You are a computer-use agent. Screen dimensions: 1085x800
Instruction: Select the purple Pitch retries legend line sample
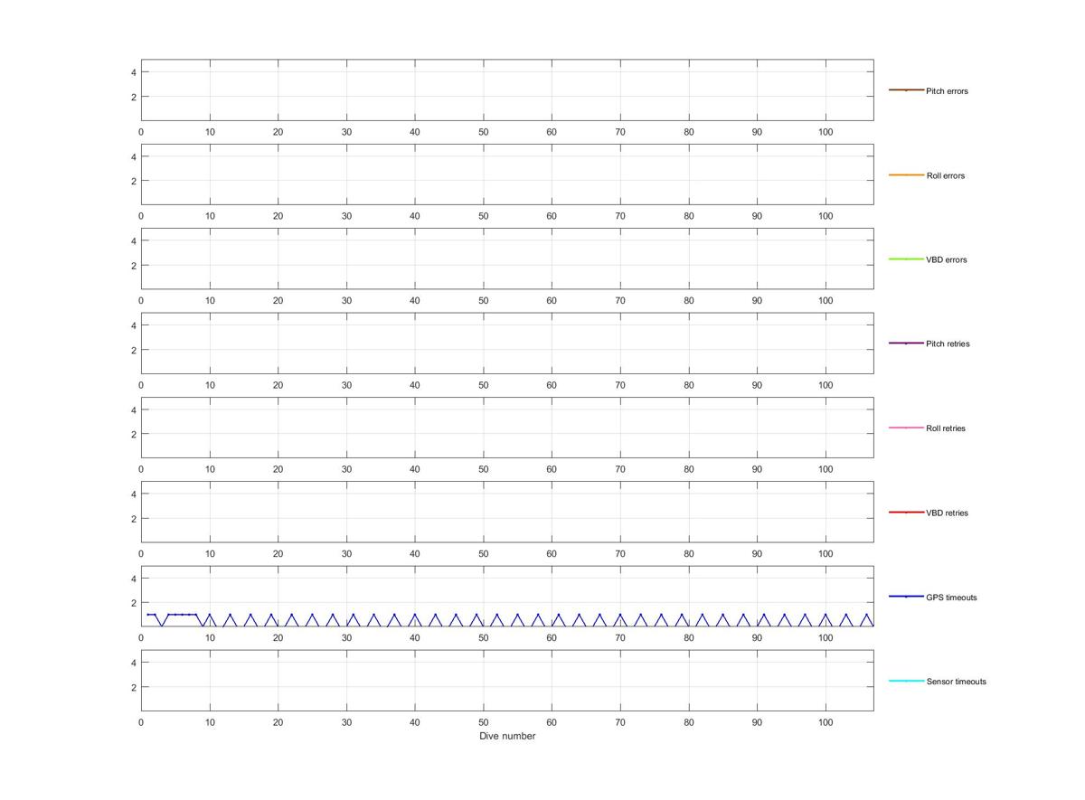point(906,344)
